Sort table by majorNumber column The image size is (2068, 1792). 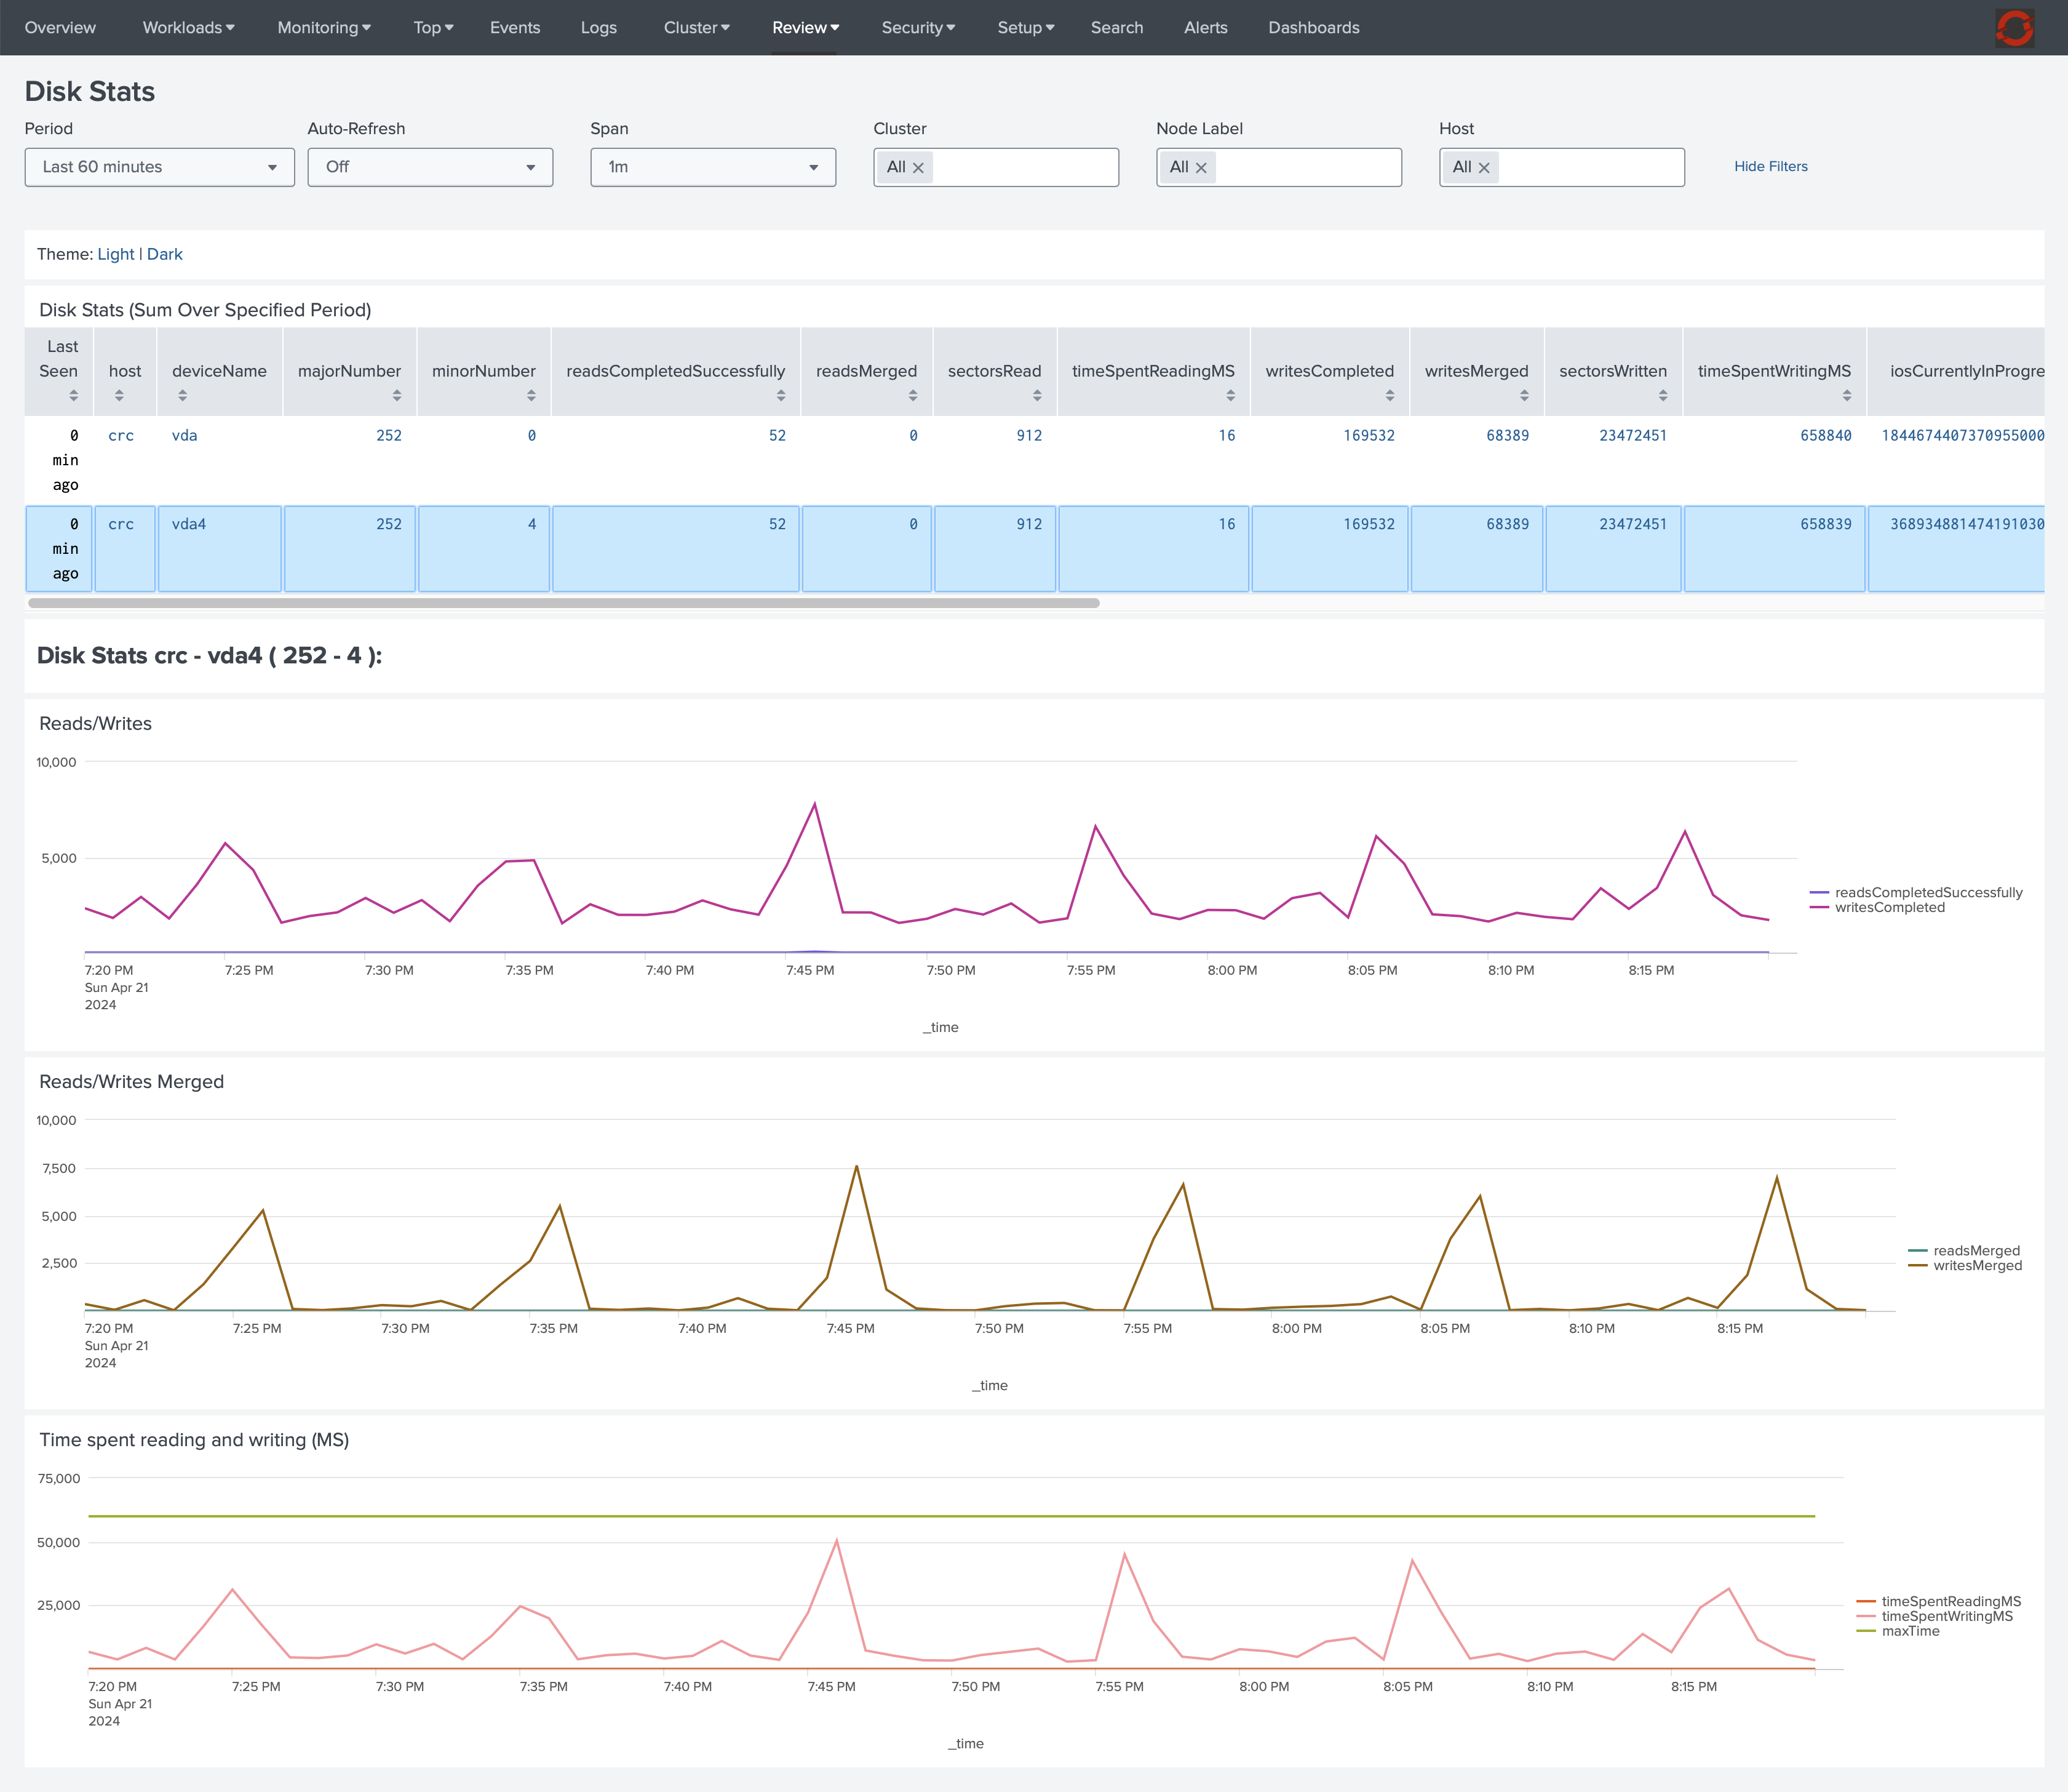pyautogui.click(x=397, y=396)
